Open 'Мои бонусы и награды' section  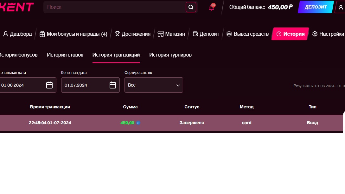[x=73, y=34]
